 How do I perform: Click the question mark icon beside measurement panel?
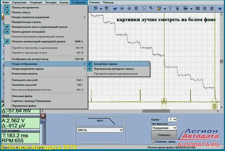click(43, 121)
